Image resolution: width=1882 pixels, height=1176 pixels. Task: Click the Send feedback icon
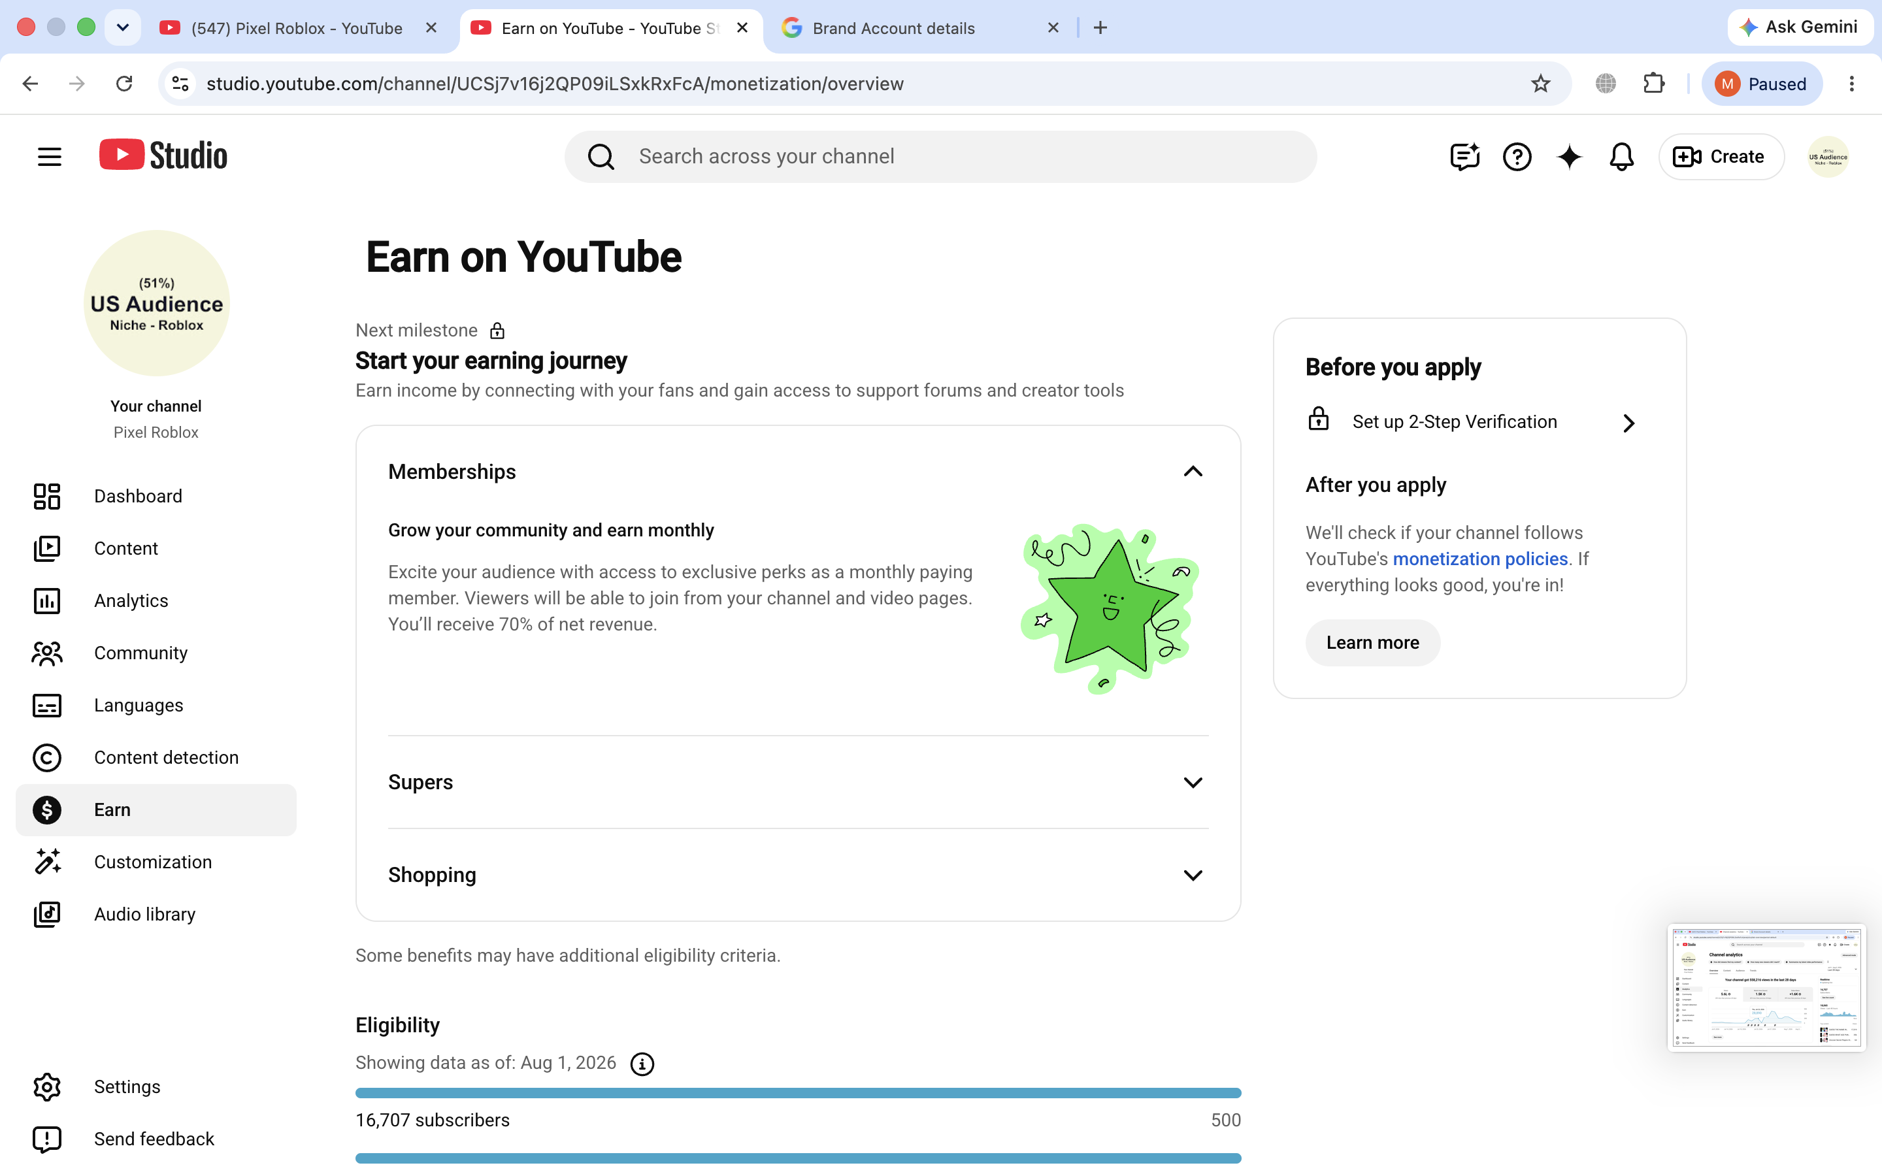[x=46, y=1139]
